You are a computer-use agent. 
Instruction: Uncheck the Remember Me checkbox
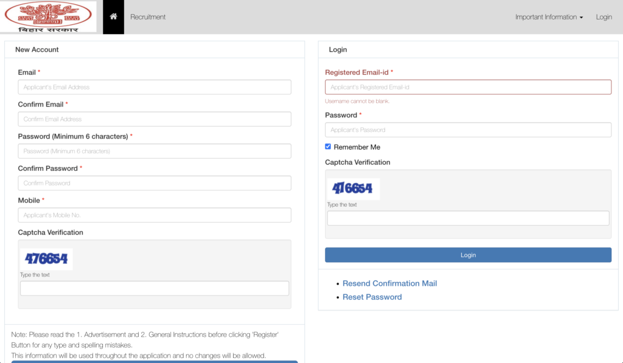click(328, 147)
